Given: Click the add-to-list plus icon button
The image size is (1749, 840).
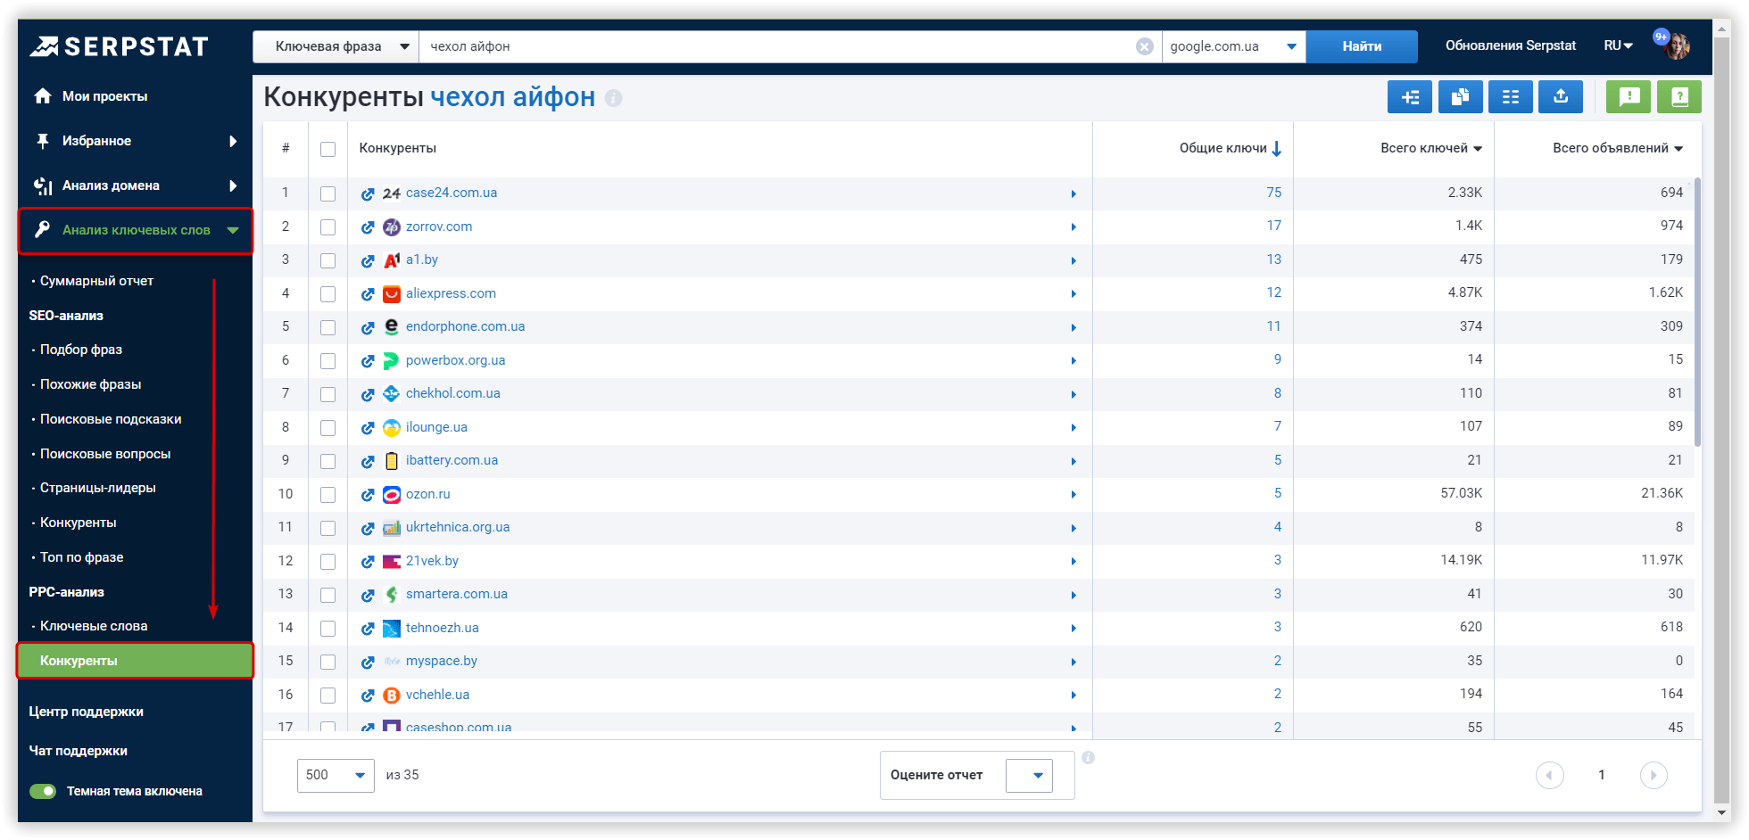Looking at the screenshot, I should click(x=1409, y=97).
